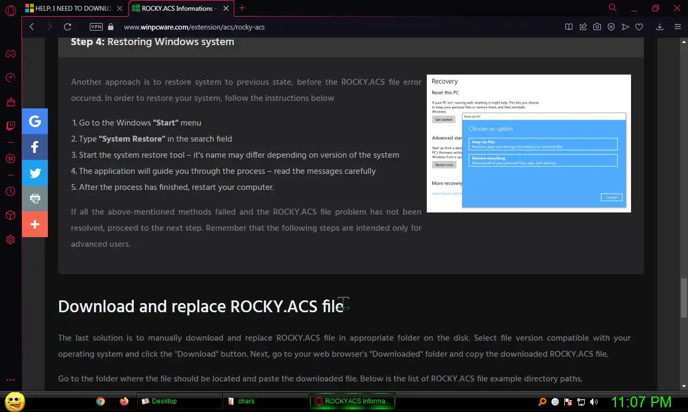This screenshot has width=688, height=412.
Task: Share page on Facebook
Action: [35, 147]
